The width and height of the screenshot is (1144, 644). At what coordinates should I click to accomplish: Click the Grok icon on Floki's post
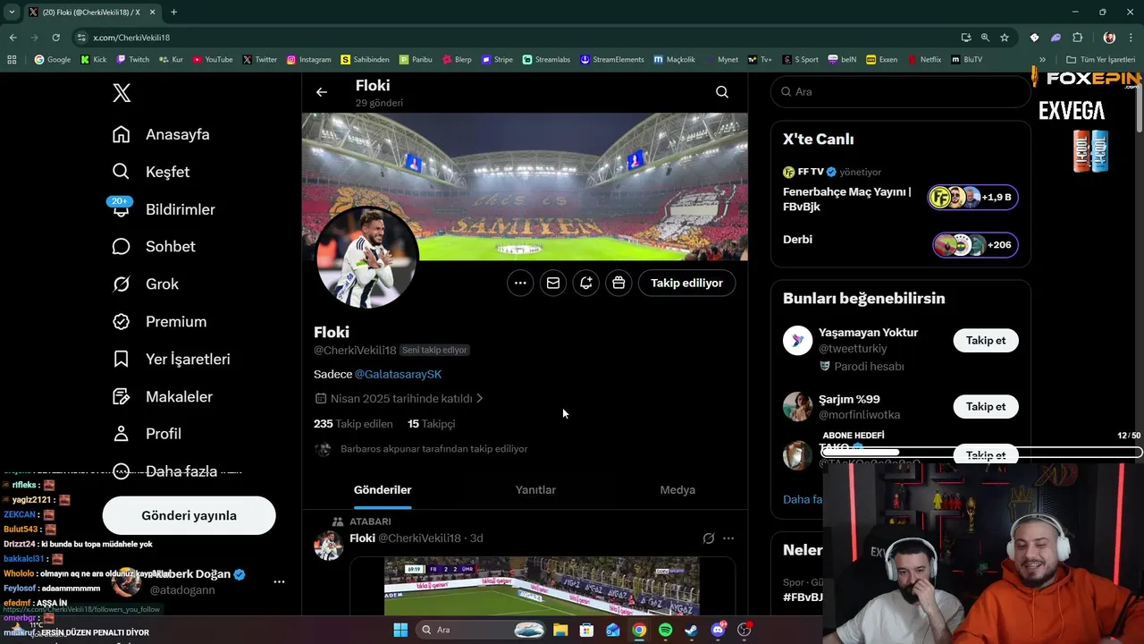[x=709, y=538]
